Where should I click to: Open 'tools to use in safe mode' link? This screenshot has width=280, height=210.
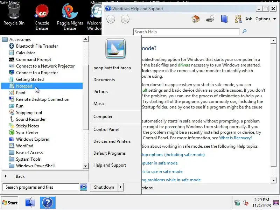[x=162, y=171]
